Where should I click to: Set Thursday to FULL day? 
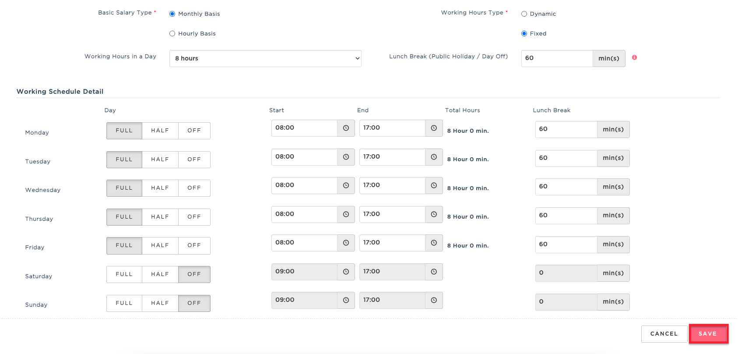(124, 217)
